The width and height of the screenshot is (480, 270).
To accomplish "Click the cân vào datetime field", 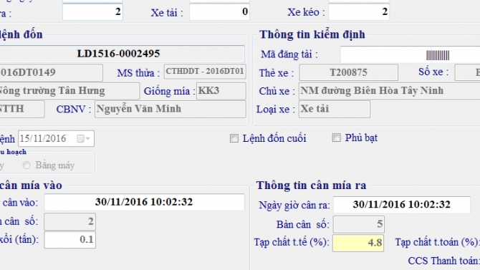I will pos(144,202).
